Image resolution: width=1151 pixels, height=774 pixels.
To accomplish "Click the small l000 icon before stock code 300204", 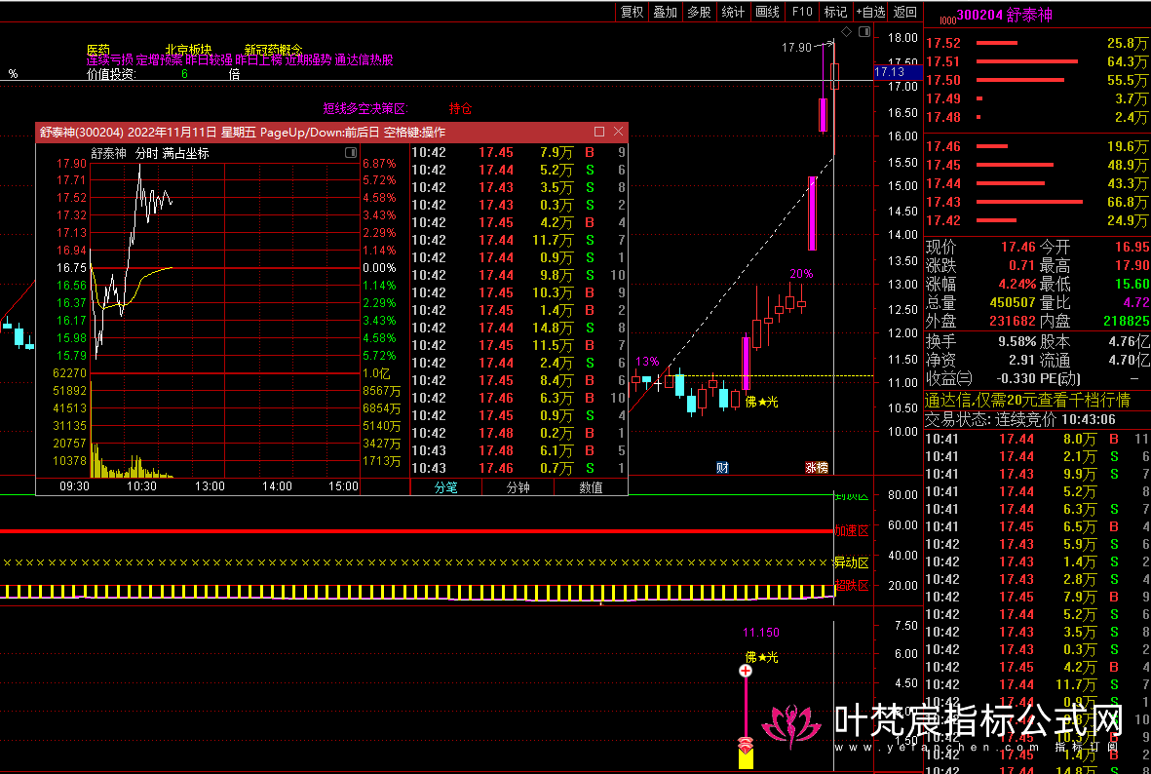I will [947, 19].
